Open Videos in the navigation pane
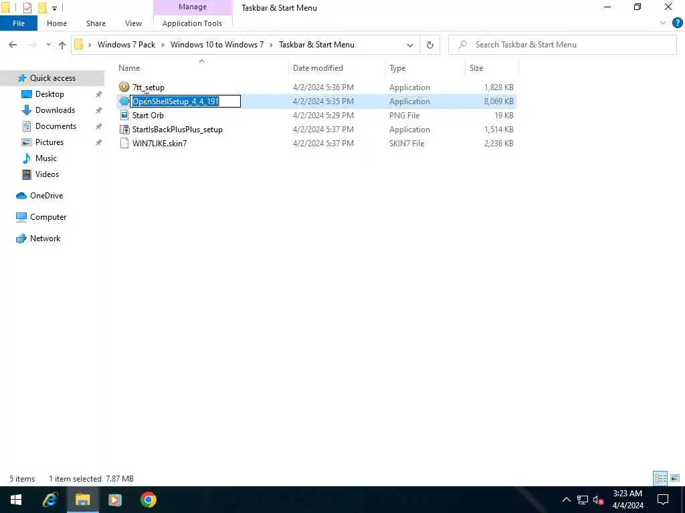685x513 pixels. tap(47, 174)
